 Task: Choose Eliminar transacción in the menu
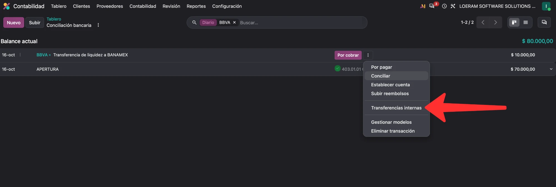coord(396,131)
